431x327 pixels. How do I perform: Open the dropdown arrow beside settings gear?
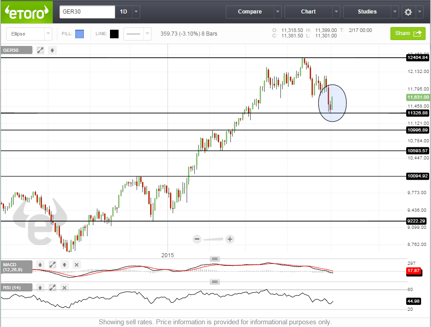click(x=420, y=12)
